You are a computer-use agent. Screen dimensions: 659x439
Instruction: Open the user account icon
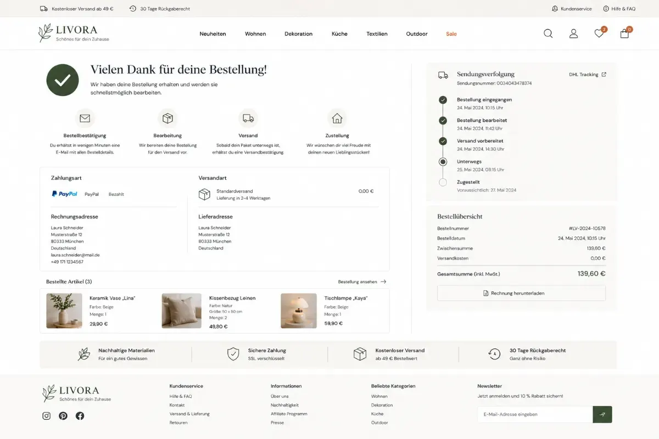573,33
